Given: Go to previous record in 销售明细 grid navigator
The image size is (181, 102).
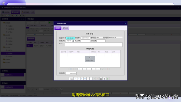Looking at the screenshot, I should tap(76, 69).
